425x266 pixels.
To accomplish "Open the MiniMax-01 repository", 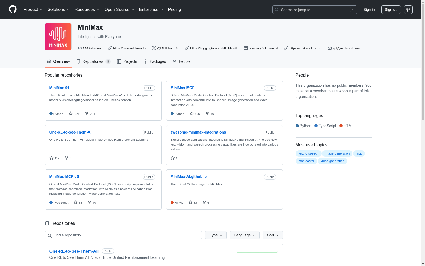I will click(59, 88).
